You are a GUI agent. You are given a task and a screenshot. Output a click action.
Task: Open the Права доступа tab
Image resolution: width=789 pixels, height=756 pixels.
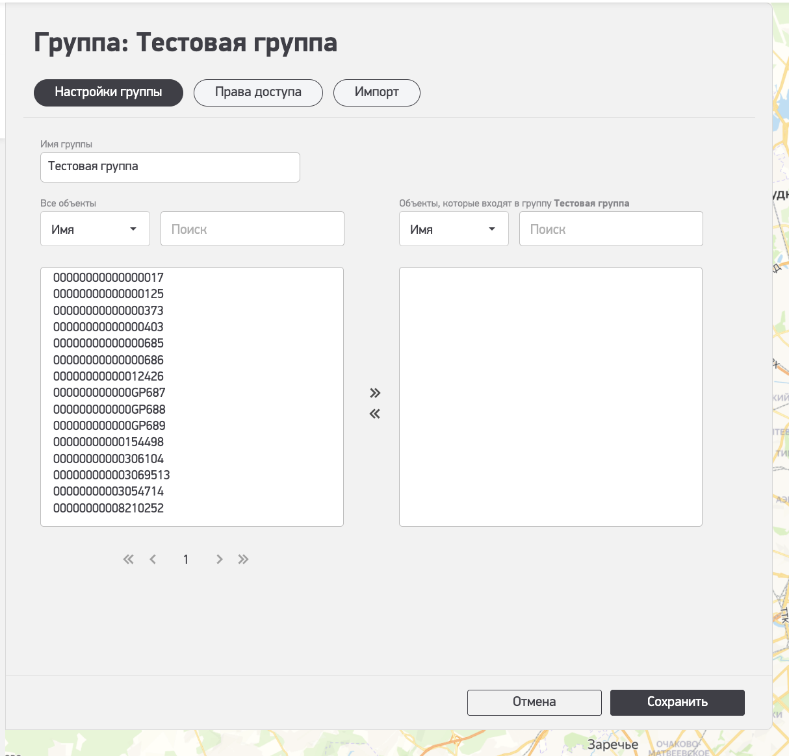(258, 92)
